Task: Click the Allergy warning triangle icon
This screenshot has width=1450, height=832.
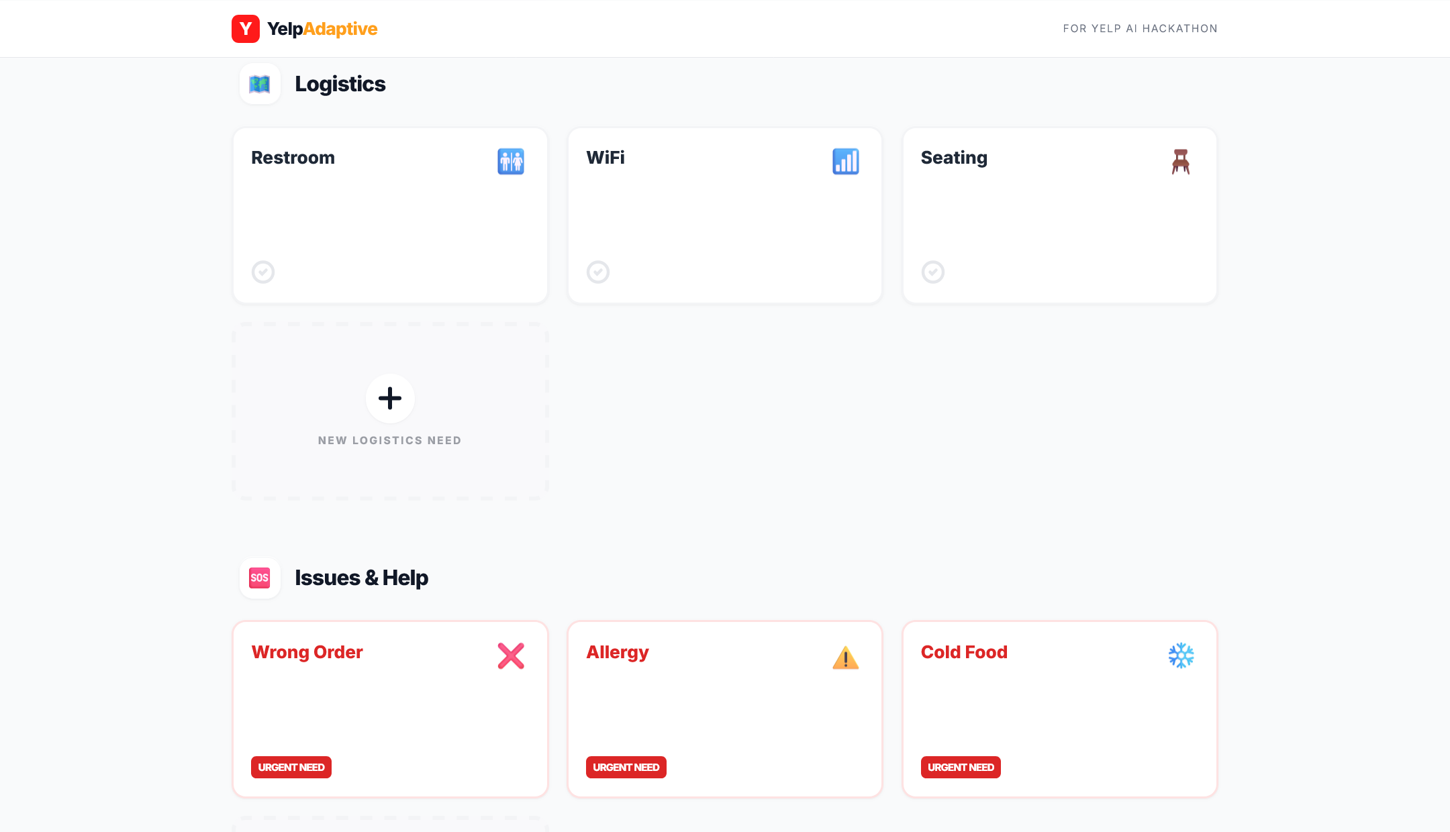Action: [x=845, y=658]
